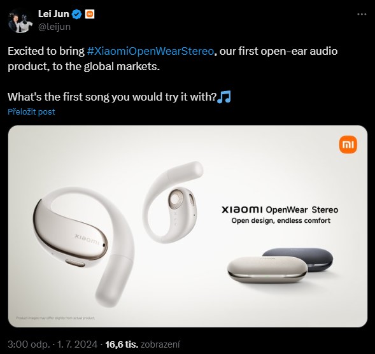Click the orange Xiaomi affiliation badge

pos(90,15)
